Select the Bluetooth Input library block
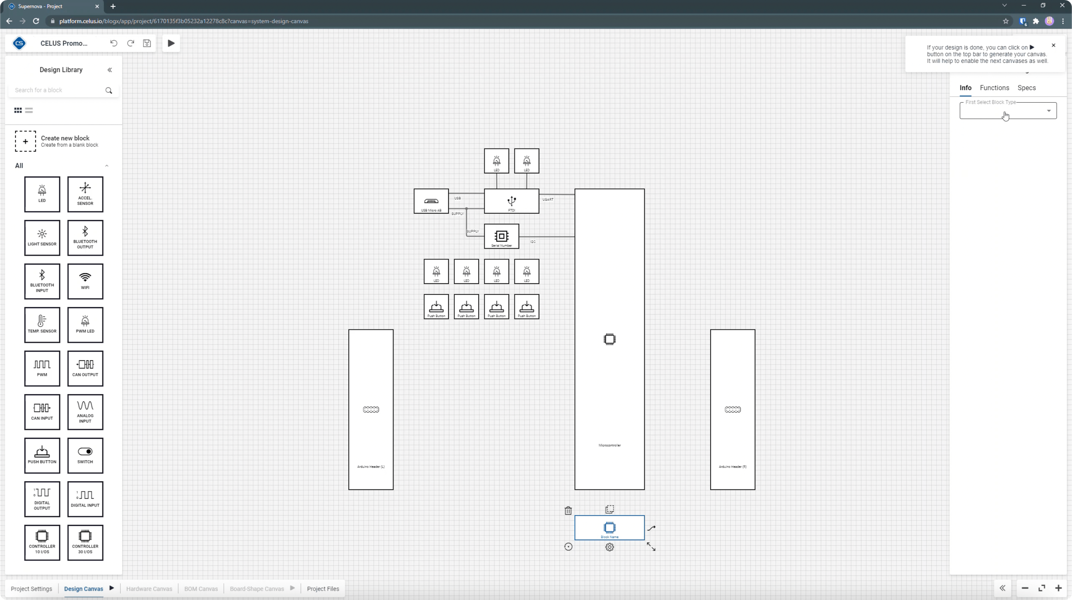1072x600 pixels. coord(42,281)
